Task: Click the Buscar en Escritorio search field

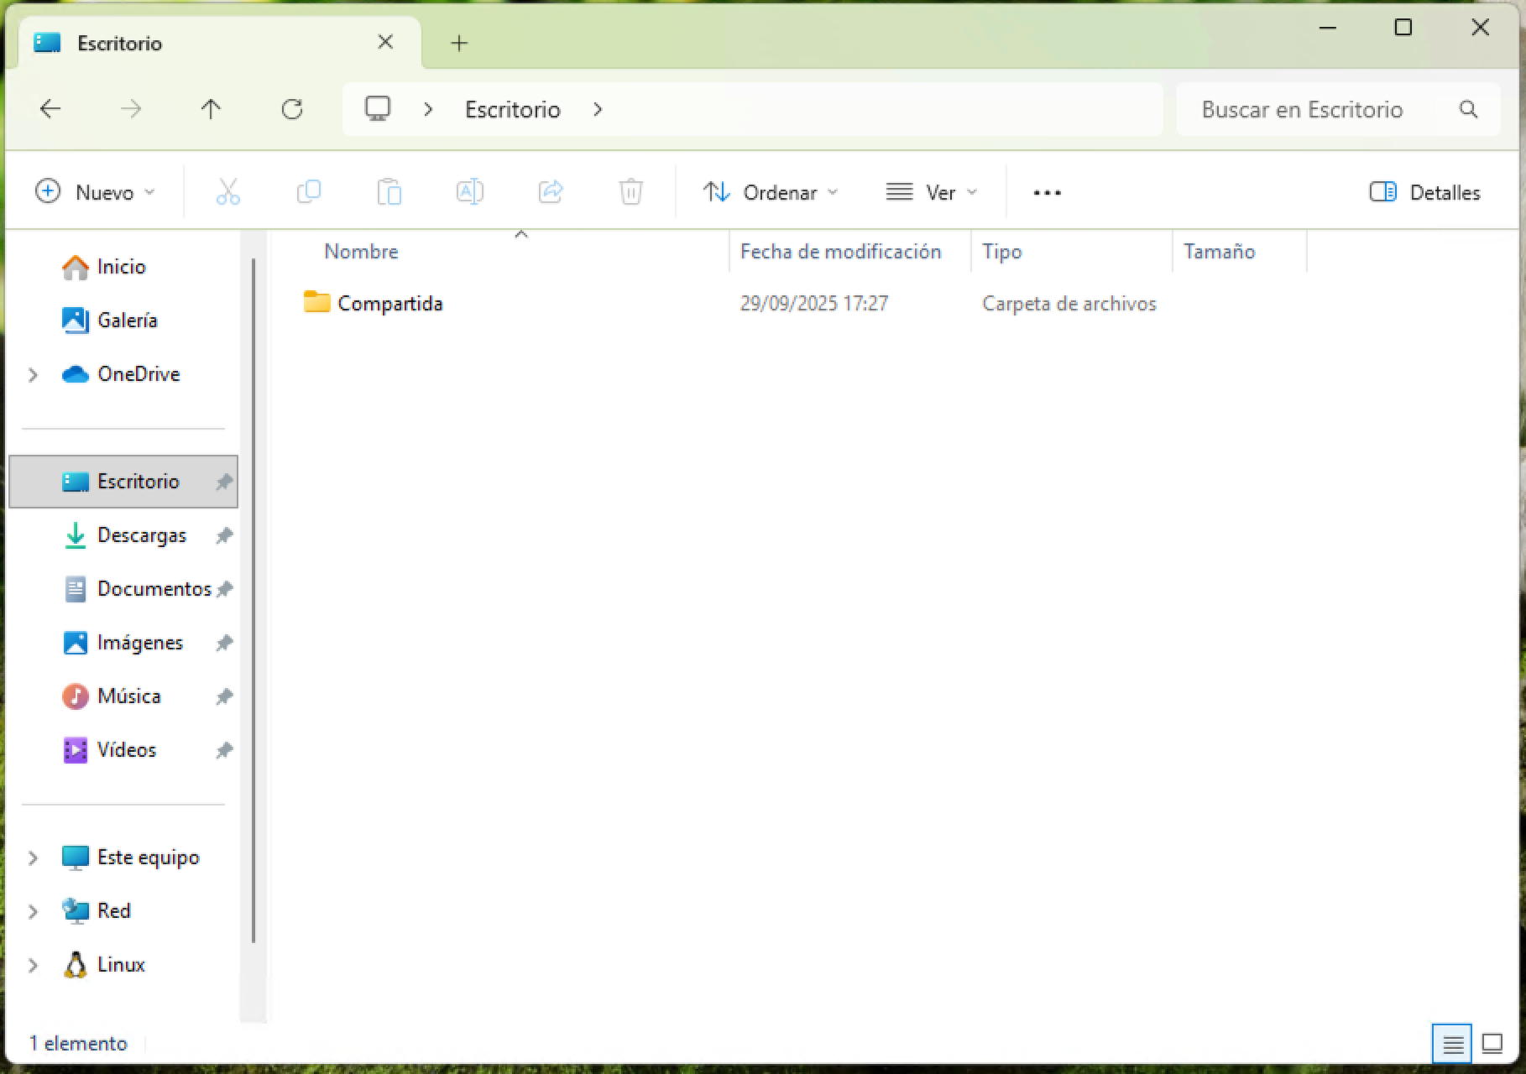Action: point(1338,109)
